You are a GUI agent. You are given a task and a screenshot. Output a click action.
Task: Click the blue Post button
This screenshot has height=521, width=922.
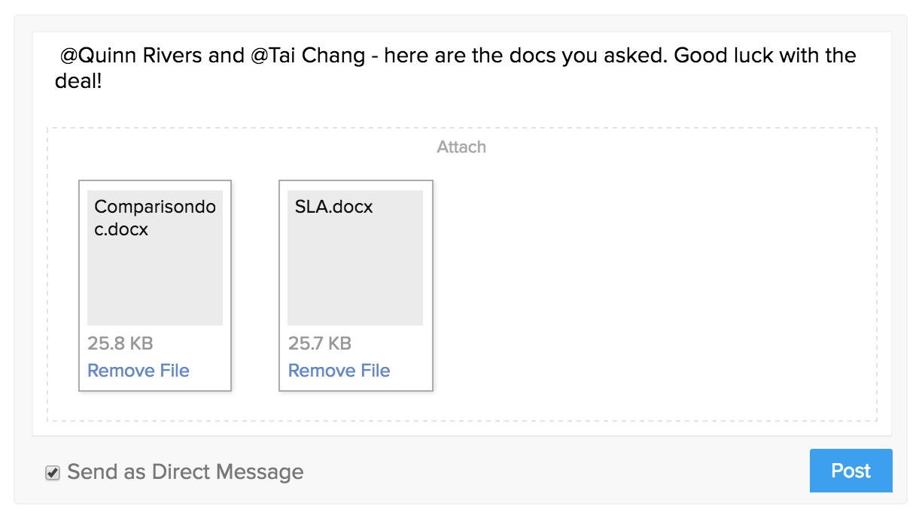(x=850, y=471)
